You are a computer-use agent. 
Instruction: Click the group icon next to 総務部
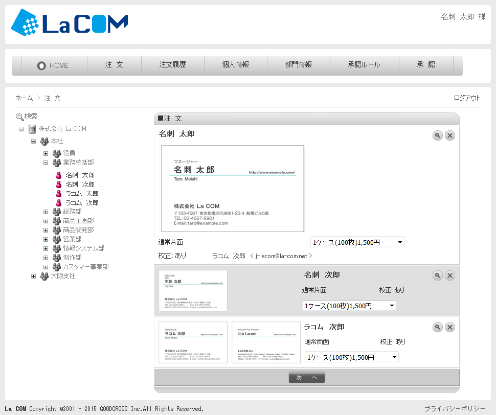click(x=57, y=212)
